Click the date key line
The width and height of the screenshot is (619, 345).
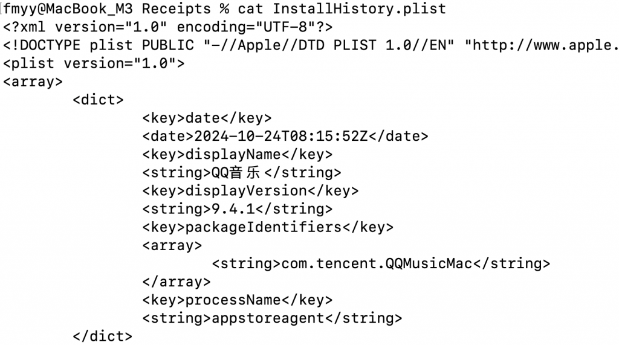(207, 118)
